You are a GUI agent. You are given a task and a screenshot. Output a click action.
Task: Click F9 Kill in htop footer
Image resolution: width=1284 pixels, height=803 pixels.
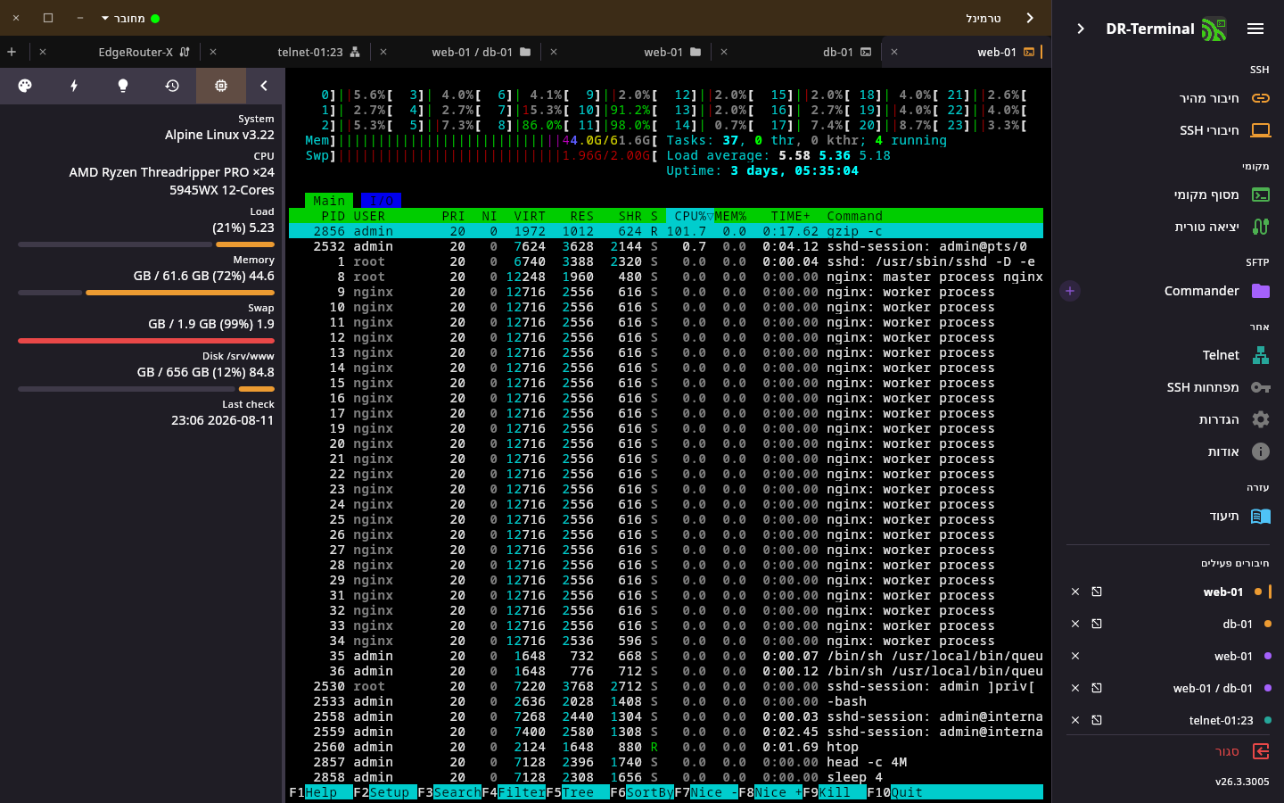click(x=835, y=792)
